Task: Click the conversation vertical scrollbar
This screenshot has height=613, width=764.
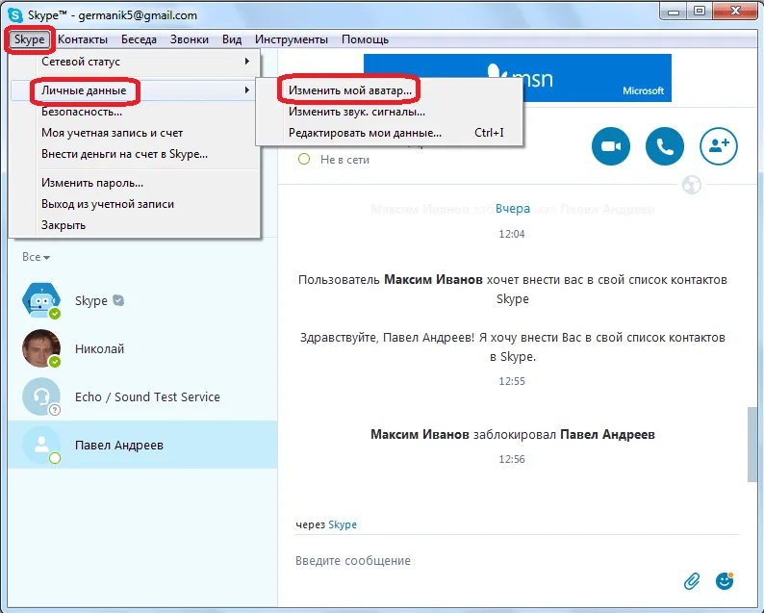Action: pyautogui.click(x=752, y=445)
